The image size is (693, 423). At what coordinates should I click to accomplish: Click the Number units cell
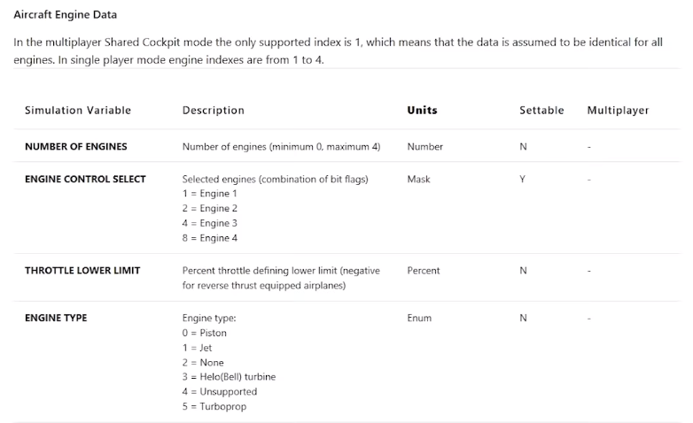424,147
